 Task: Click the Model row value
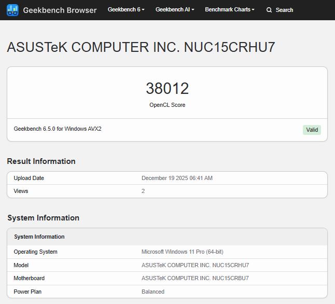(195, 265)
